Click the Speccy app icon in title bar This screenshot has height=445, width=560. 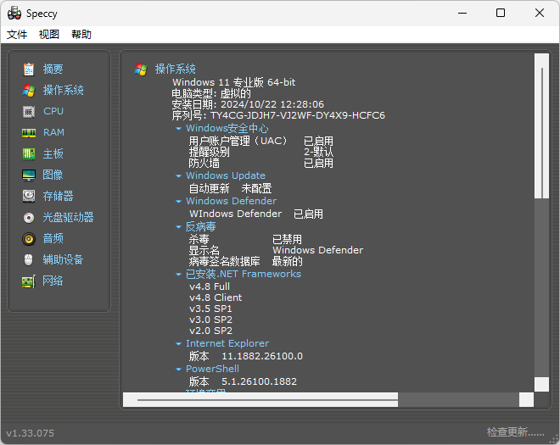coord(14,14)
